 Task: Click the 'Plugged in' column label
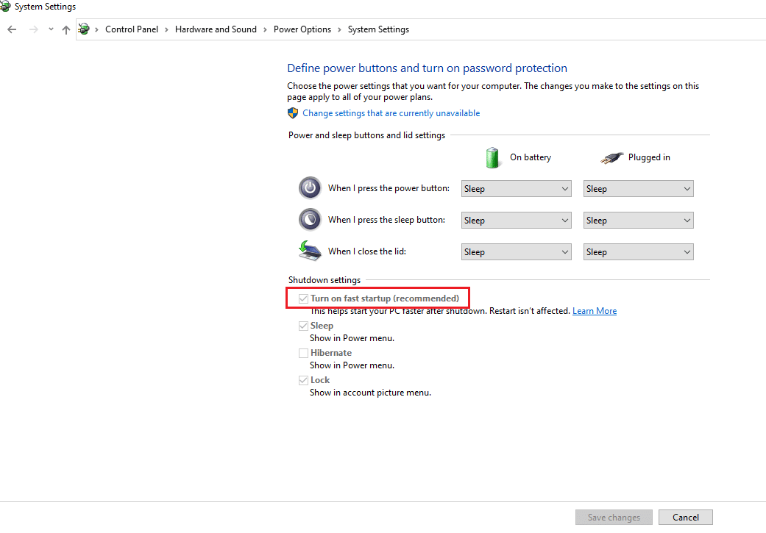point(649,157)
